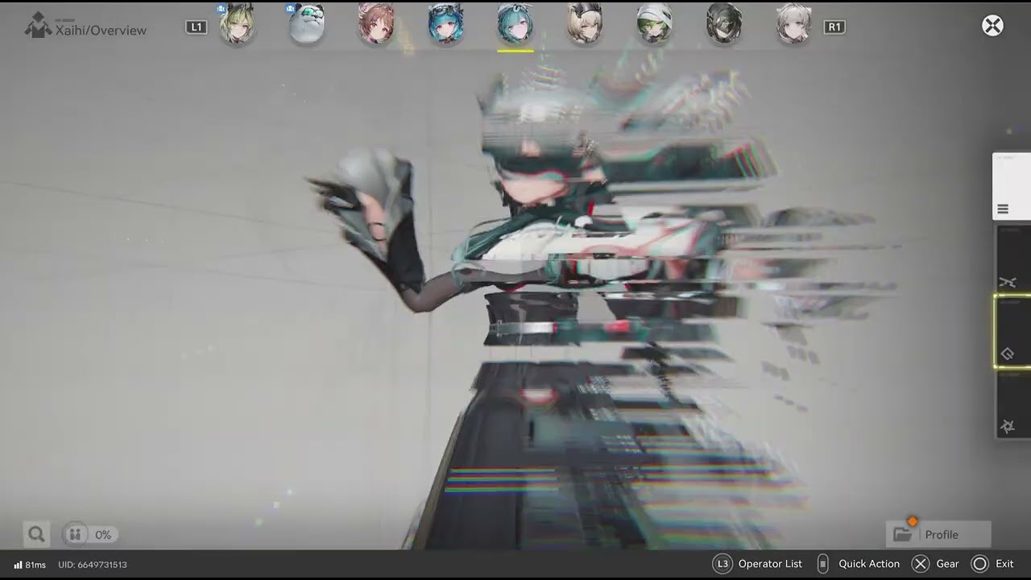Click the R1 next operator button
Screen dimensions: 1031x580
[x=834, y=27]
